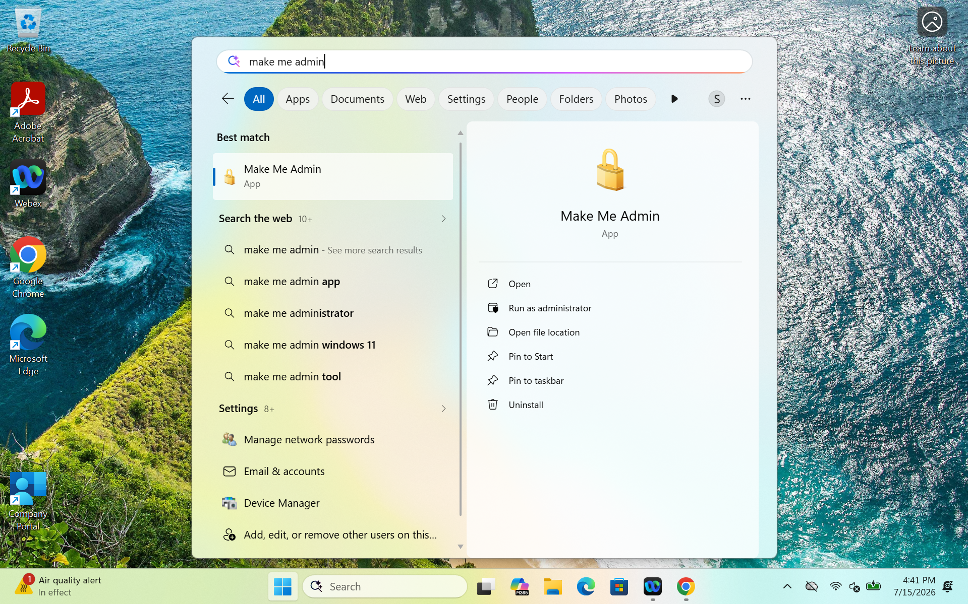Screen dimensions: 968x604
Task: Open Microsoft Edge desktop shortcut
Action: [x=28, y=345]
